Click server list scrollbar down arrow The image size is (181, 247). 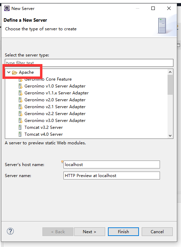pyautogui.click(x=170, y=136)
